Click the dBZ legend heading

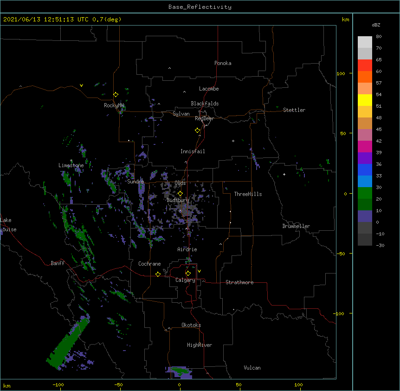click(x=376, y=25)
